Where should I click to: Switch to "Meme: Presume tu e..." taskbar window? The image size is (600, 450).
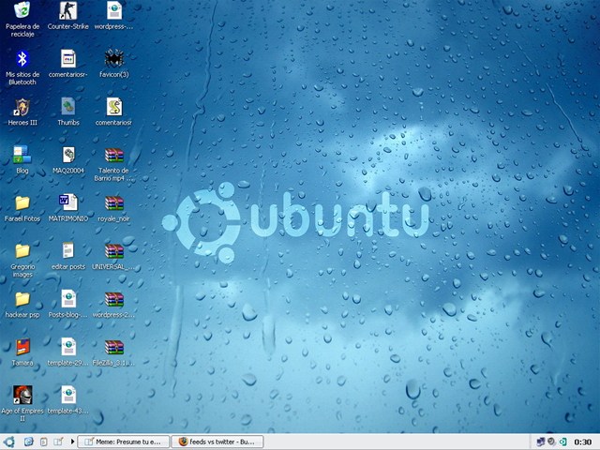(124, 442)
